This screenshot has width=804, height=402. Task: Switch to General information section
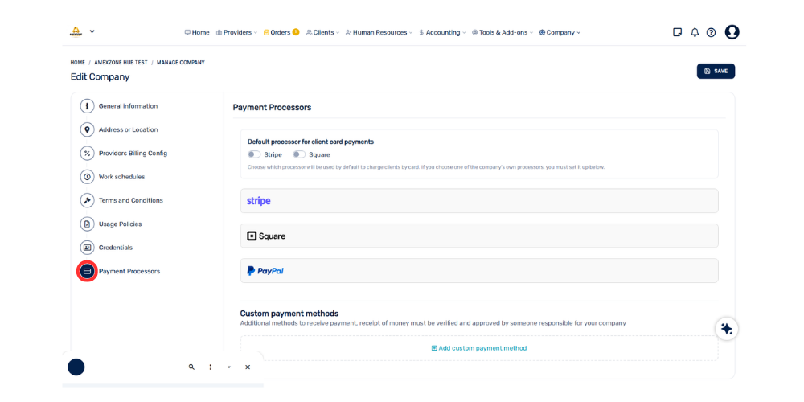click(x=128, y=106)
